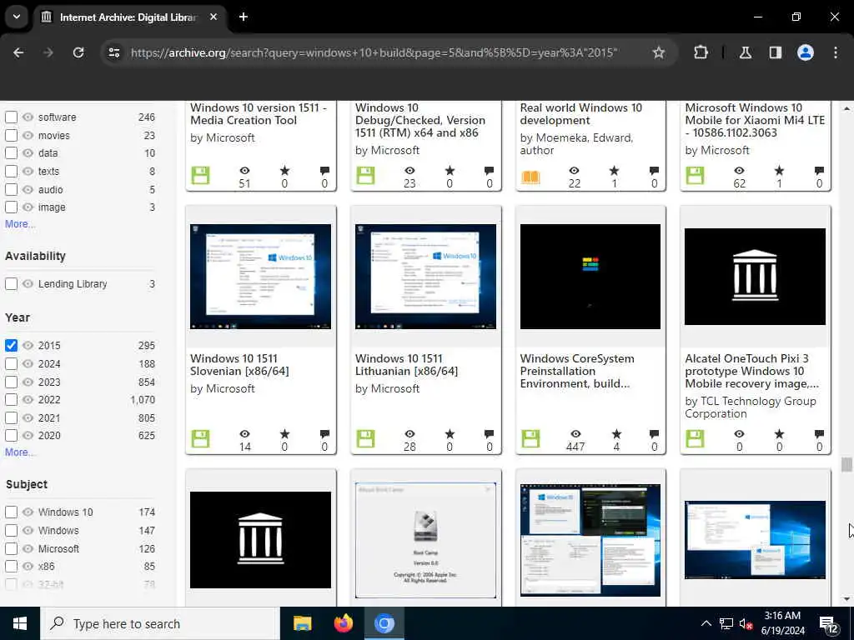Open the tab search dropdown arrow
The width and height of the screenshot is (854, 640).
pos(17,17)
